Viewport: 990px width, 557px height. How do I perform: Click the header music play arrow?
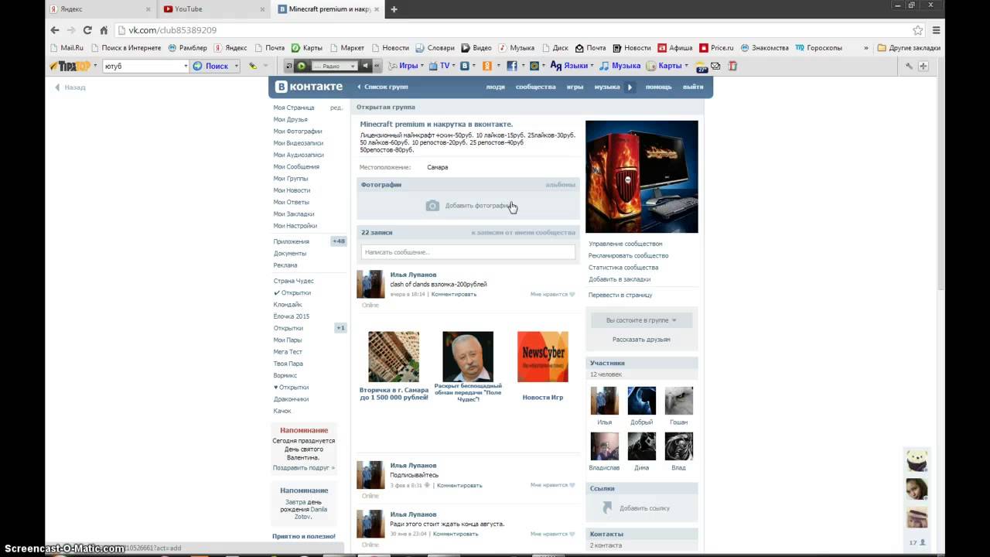pos(630,87)
